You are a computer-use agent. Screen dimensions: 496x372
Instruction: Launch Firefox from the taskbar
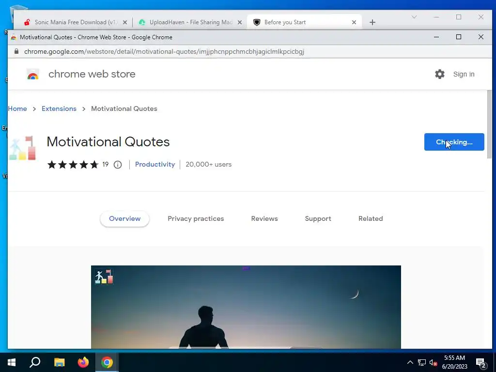point(83,362)
